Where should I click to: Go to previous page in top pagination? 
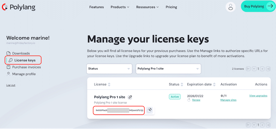254,69
